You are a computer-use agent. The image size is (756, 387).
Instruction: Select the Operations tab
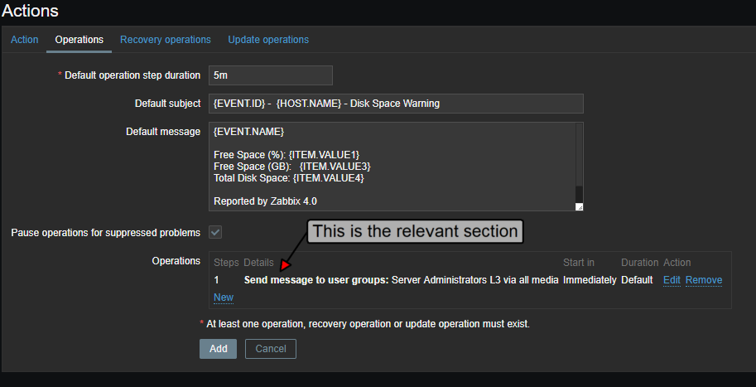tap(79, 40)
